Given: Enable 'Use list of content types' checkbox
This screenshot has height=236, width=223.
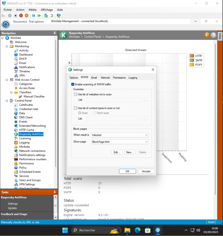Looking at the screenshot, I should coord(76,108).
